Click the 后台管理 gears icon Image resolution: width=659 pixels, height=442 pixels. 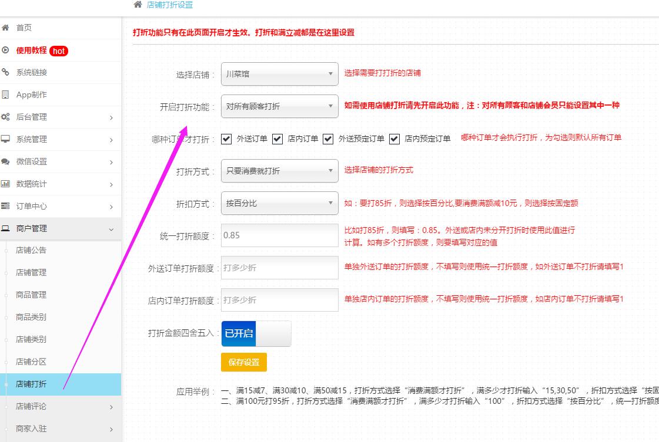[5, 117]
